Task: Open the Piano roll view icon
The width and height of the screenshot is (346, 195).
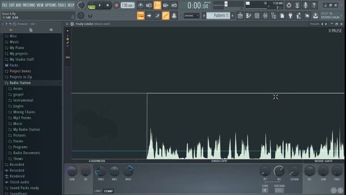Action: click(x=249, y=16)
